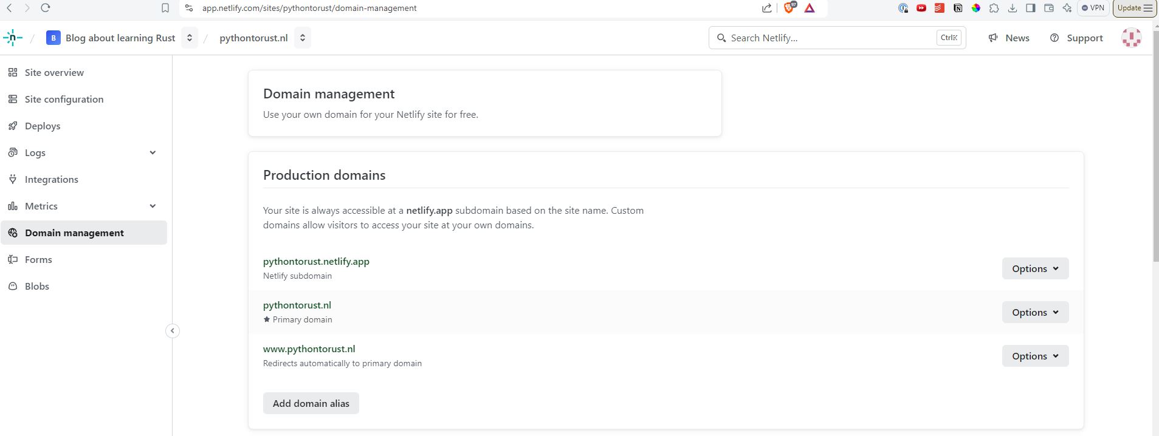The image size is (1159, 436).
Task: Select Domain management in sidebar
Action: [x=84, y=233]
